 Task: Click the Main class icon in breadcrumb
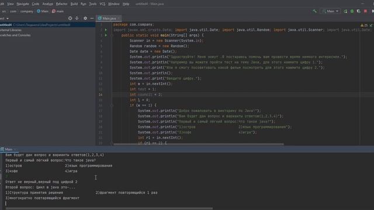39,11
